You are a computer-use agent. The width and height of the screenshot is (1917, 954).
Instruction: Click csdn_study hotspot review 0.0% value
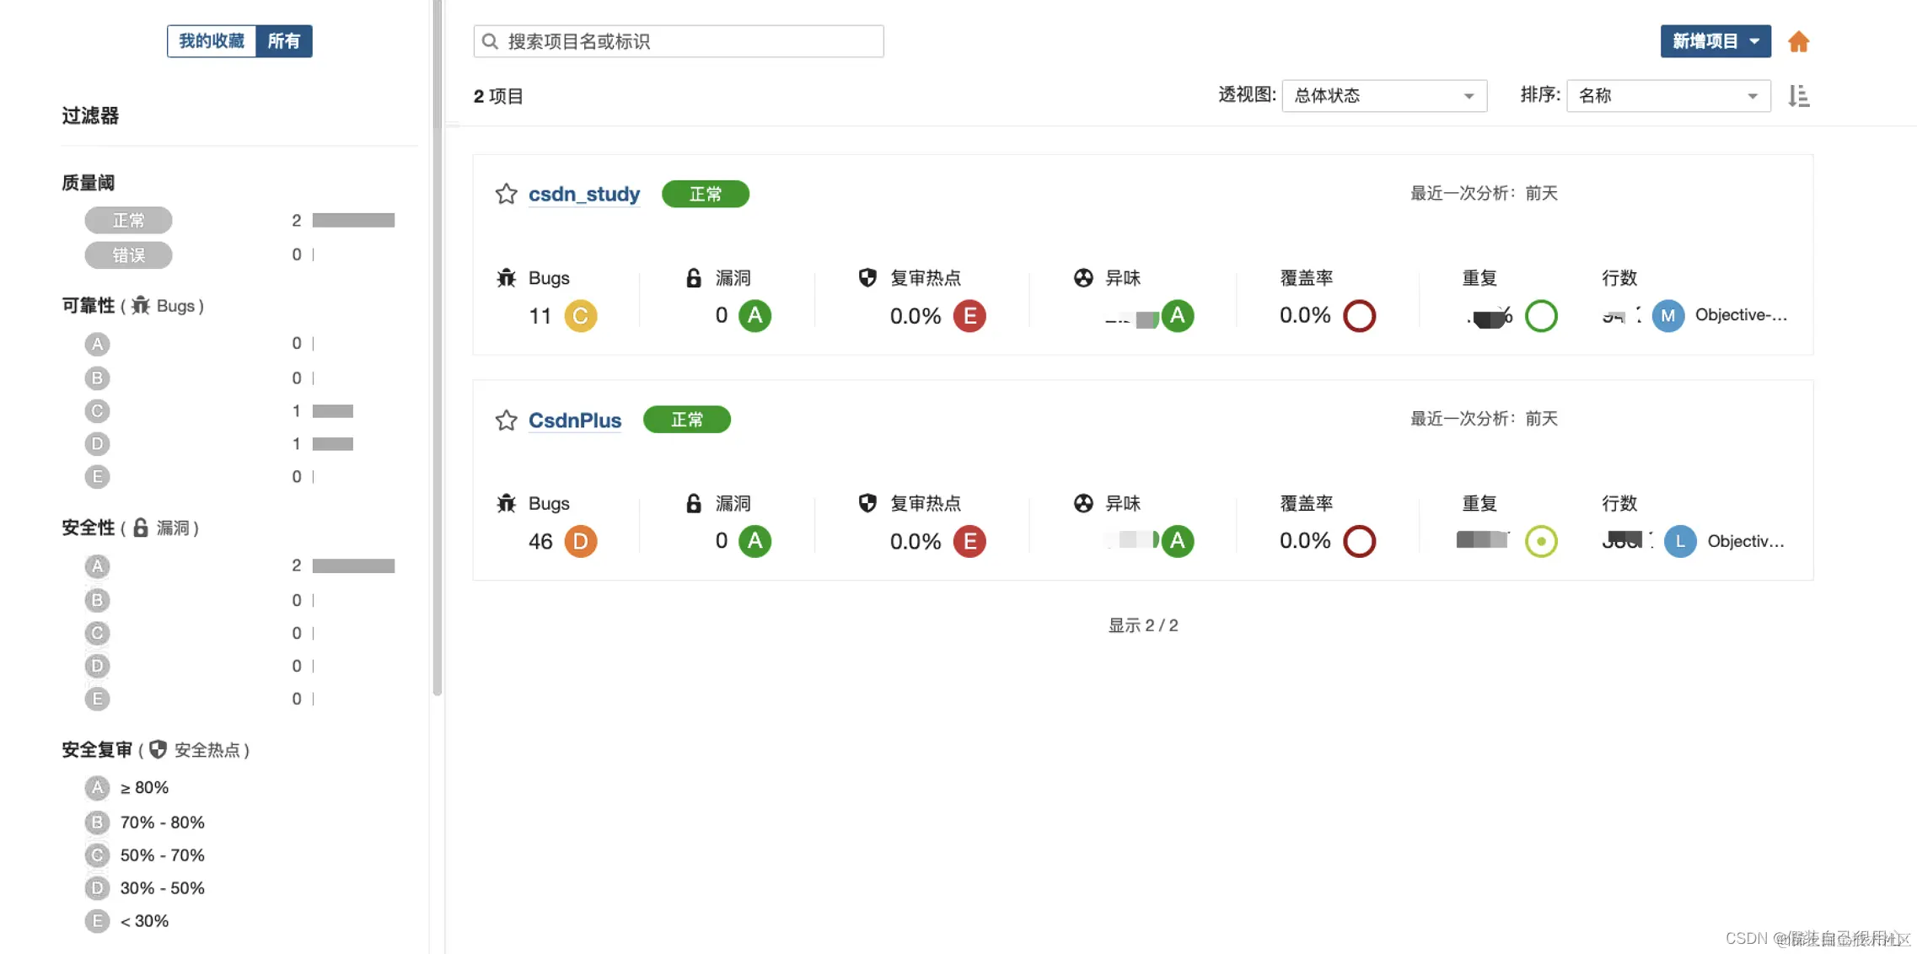click(x=916, y=316)
